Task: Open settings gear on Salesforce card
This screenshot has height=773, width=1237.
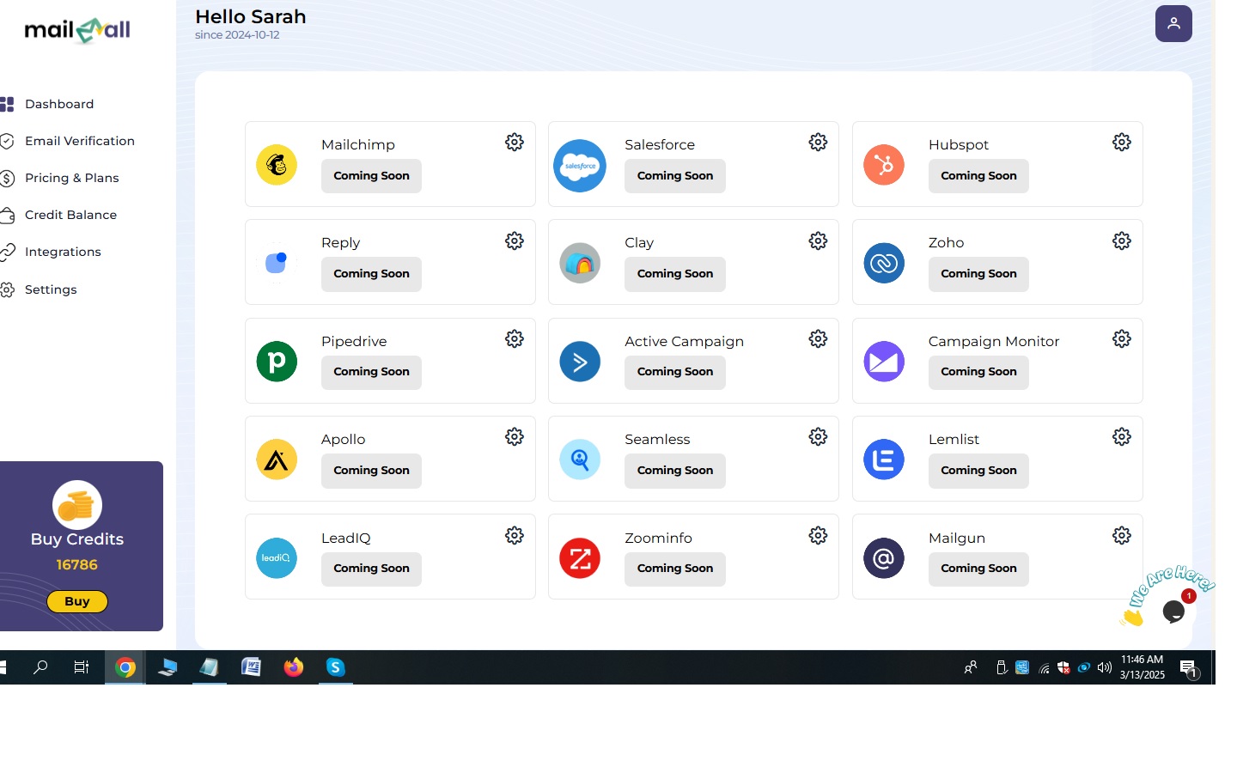Action: [819, 143]
